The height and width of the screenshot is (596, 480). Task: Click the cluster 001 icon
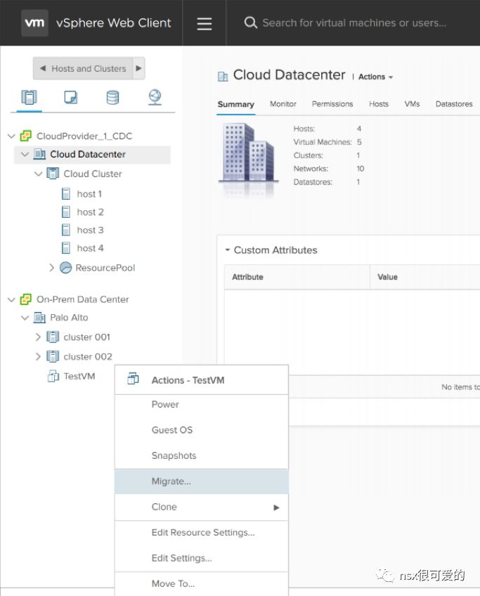click(x=53, y=337)
